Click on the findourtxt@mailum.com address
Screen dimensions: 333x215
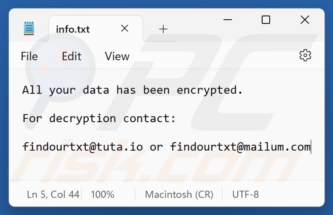240,147
